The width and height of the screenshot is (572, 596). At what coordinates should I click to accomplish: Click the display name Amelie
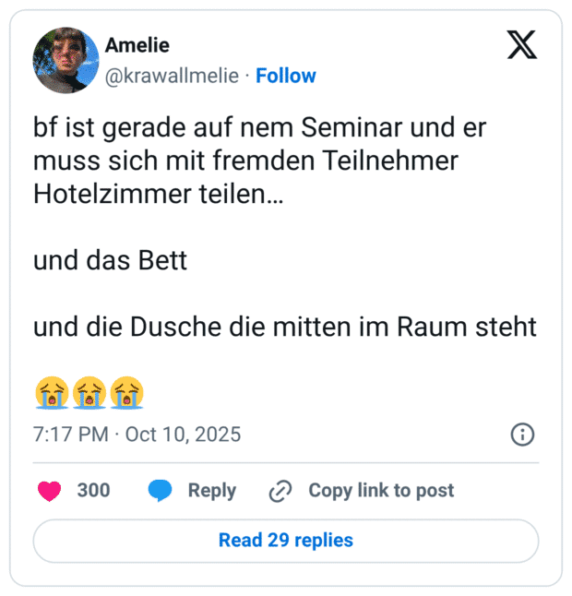[x=137, y=45]
